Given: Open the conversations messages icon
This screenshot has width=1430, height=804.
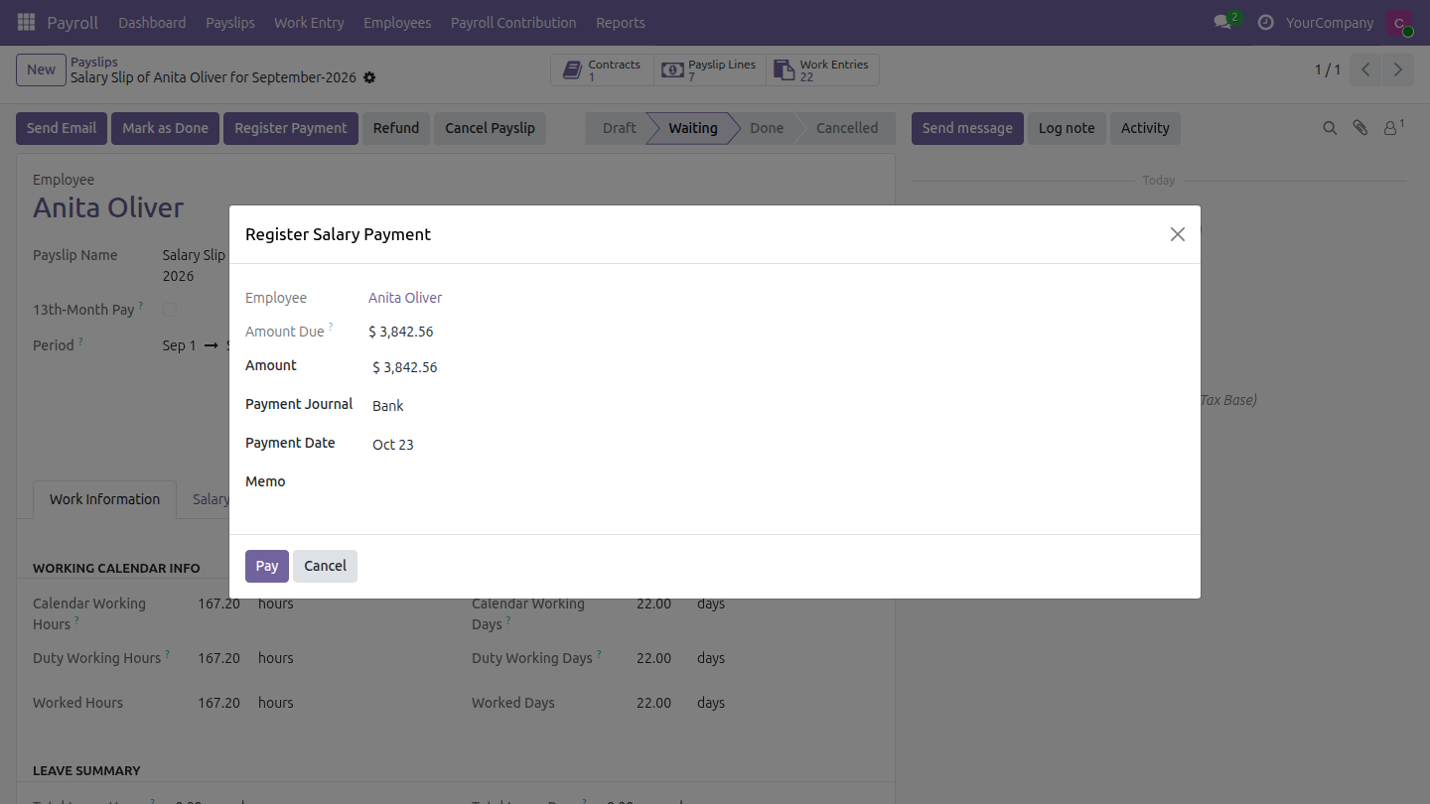Looking at the screenshot, I should 1223,22.
